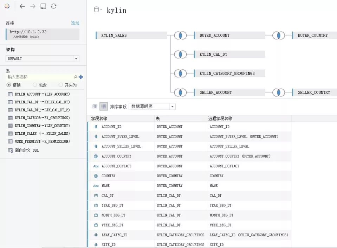Open join icon before SELLER_COUNTRY

pos(279,93)
